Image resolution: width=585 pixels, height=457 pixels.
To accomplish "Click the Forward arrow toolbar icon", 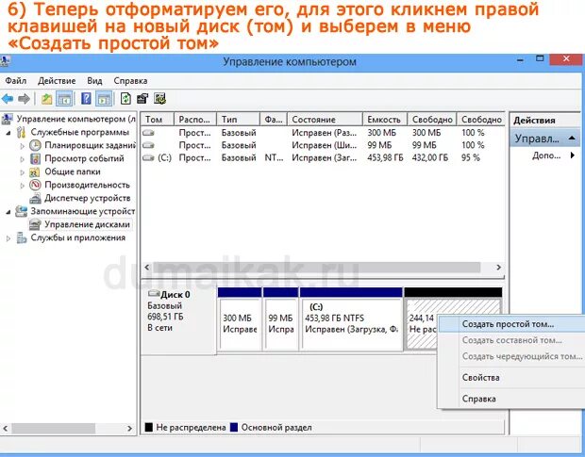I will coord(24,99).
